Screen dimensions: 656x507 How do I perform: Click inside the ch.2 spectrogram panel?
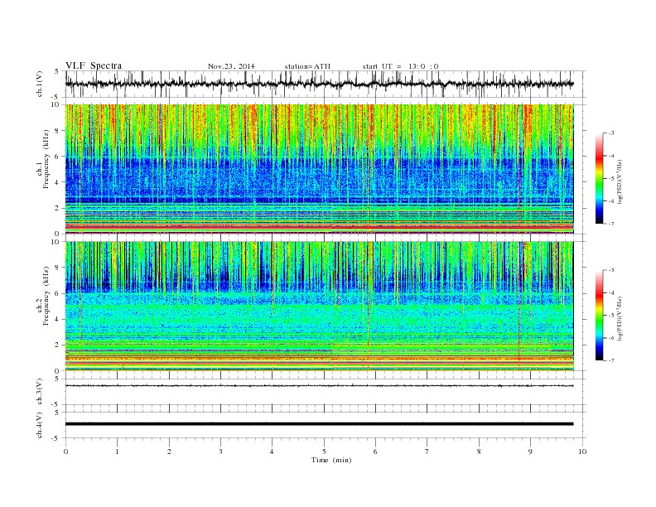pos(319,306)
